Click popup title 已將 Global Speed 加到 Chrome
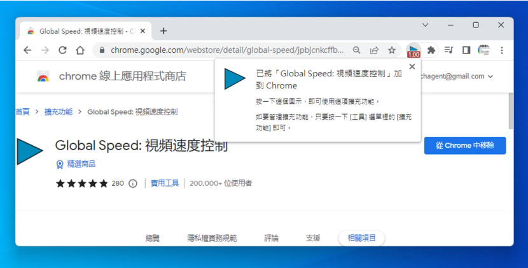This screenshot has height=268, width=528. (x=329, y=80)
